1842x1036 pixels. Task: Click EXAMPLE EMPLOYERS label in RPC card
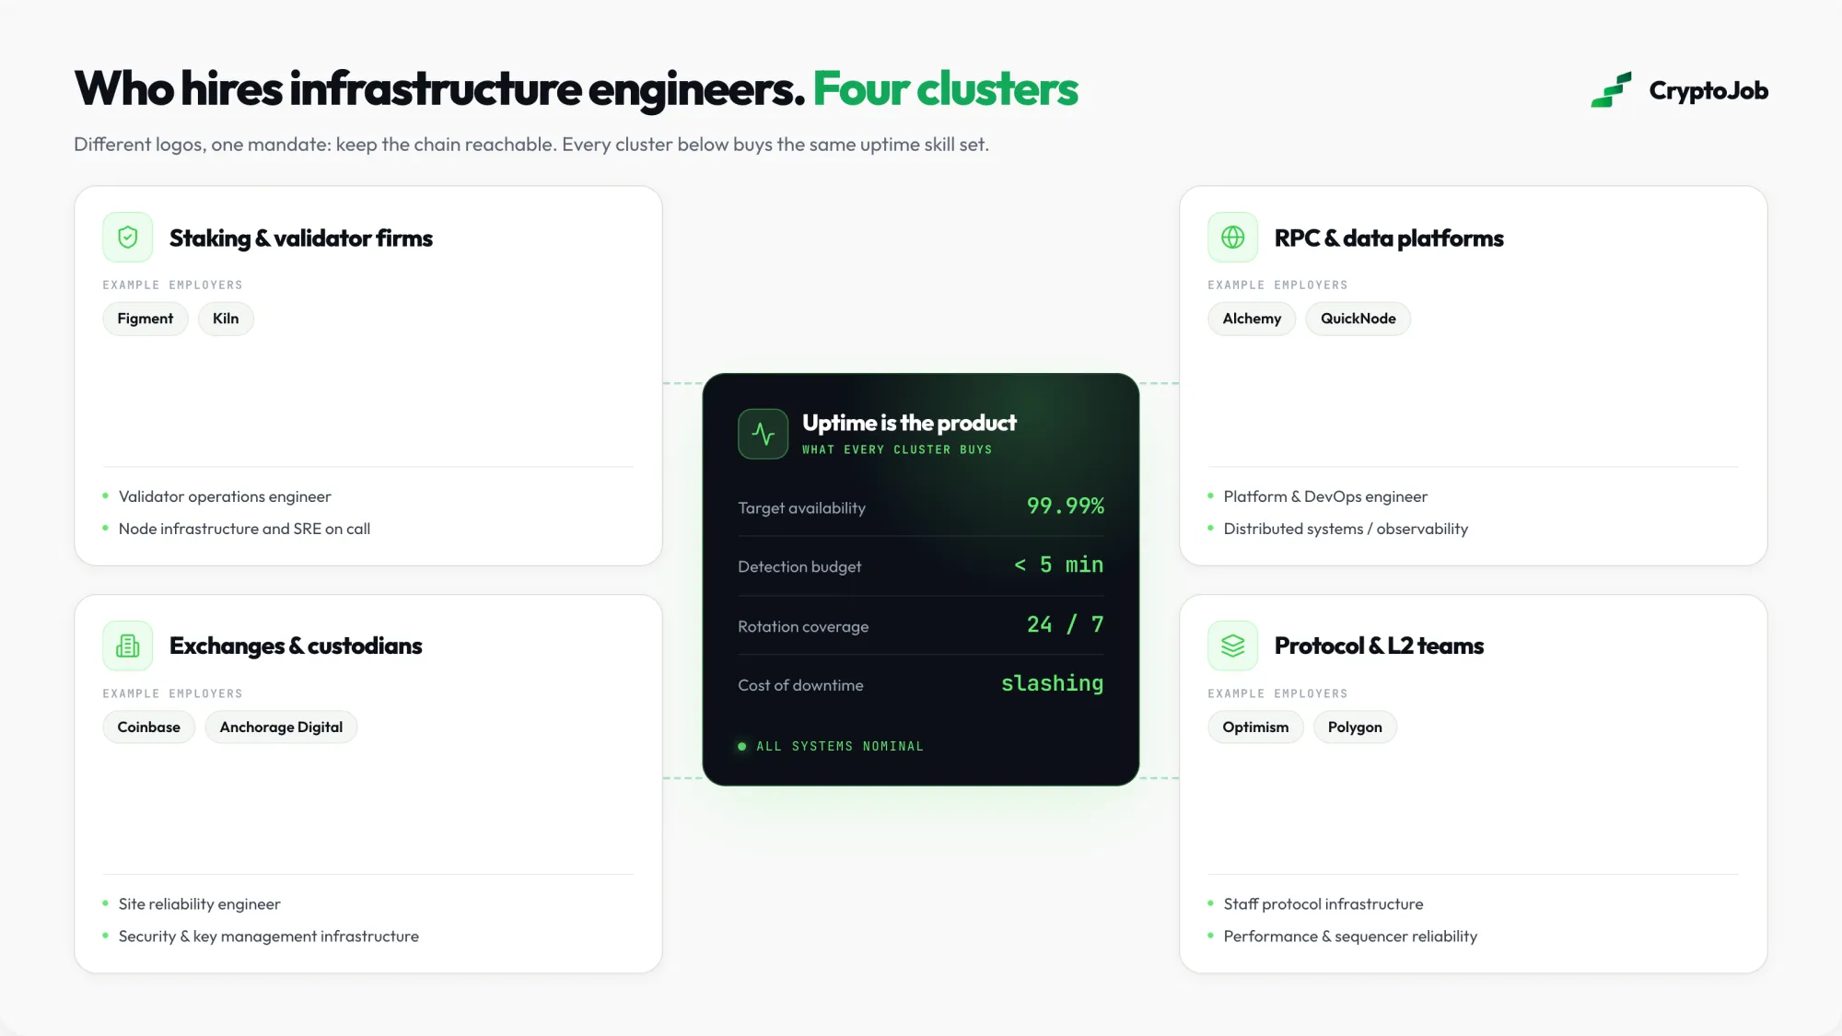1277,285
